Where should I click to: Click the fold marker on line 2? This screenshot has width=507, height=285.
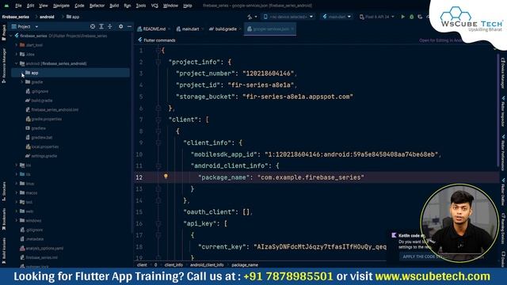point(158,62)
